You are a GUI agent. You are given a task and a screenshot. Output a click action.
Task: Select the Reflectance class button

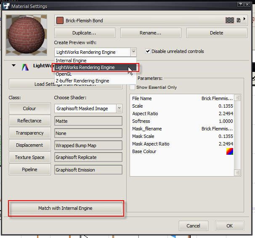click(30, 121)
